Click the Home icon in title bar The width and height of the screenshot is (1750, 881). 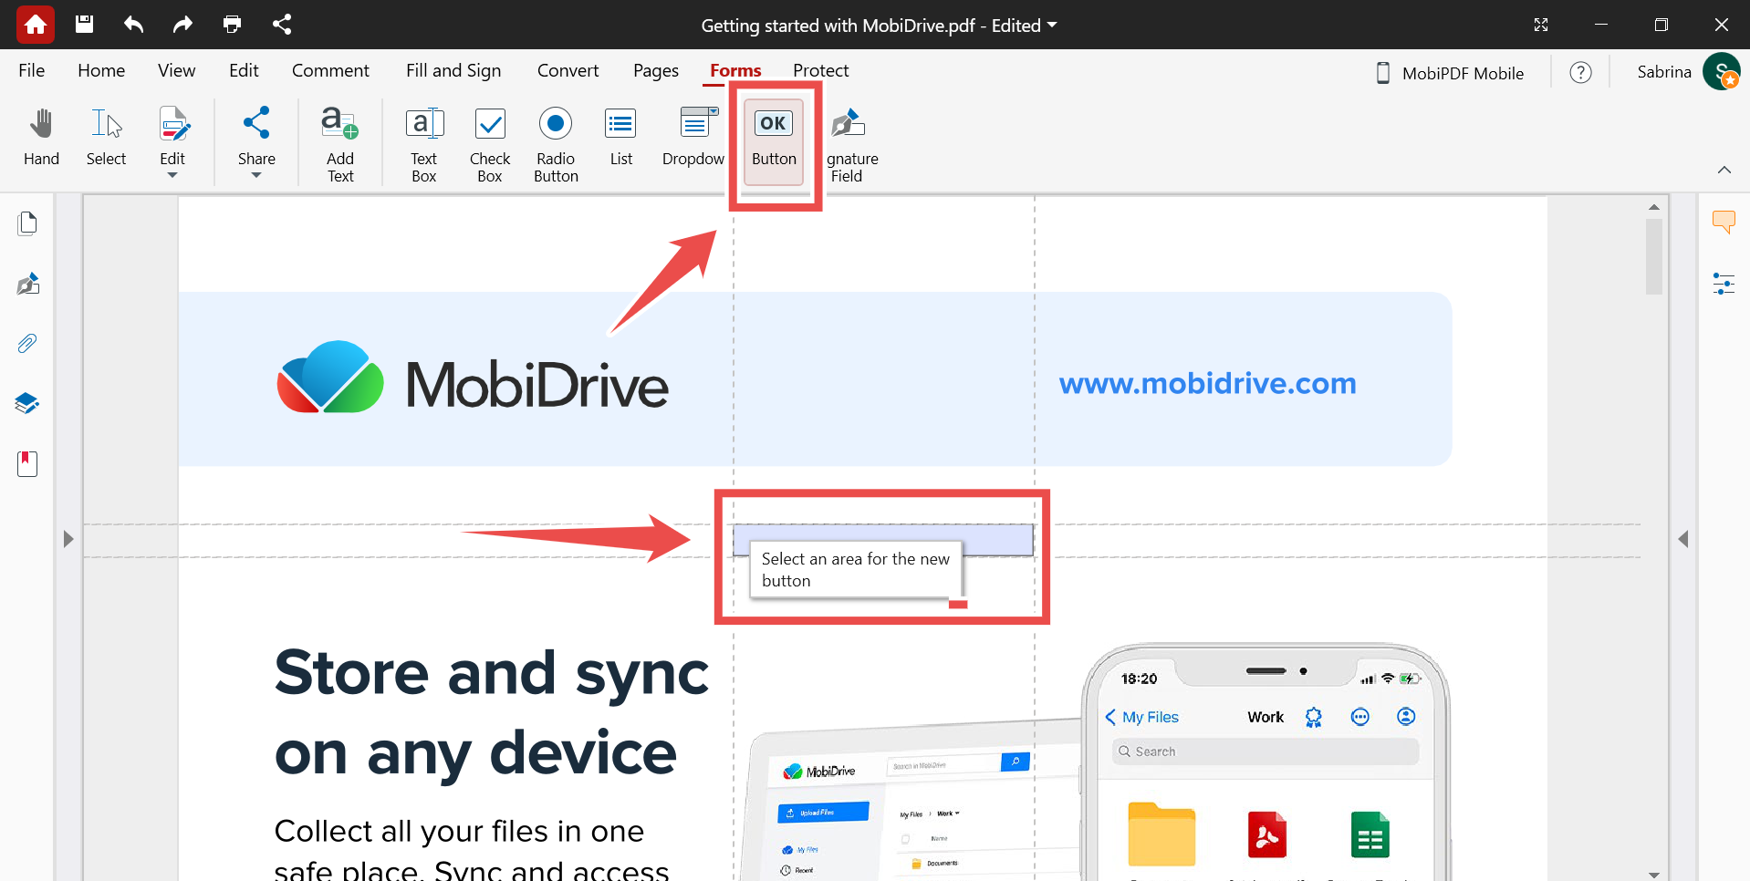click(35, 25)
